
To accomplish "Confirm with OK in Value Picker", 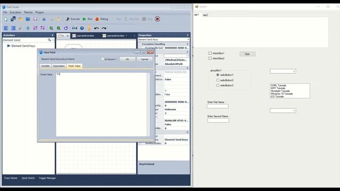I will point(127,59).
